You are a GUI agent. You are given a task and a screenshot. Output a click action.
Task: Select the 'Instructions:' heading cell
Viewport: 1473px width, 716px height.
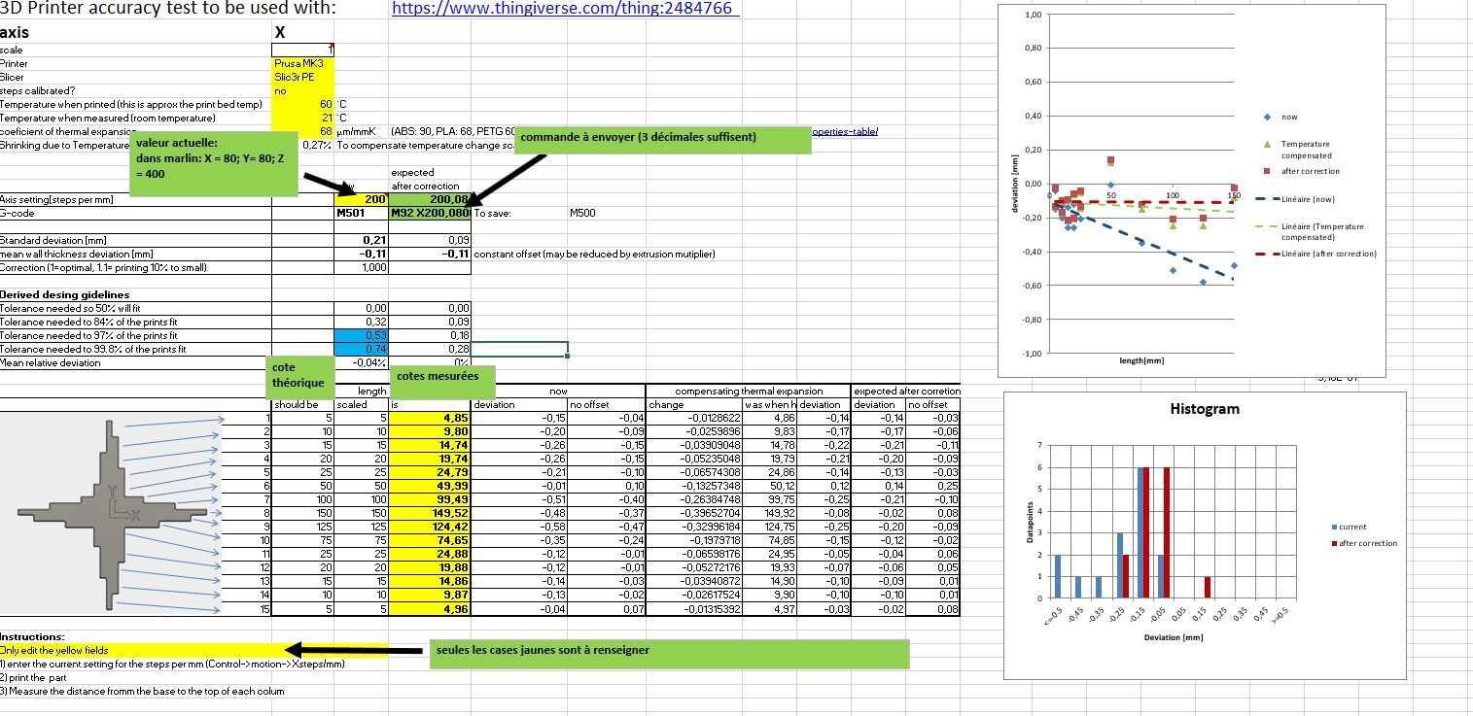coord(32,636)
